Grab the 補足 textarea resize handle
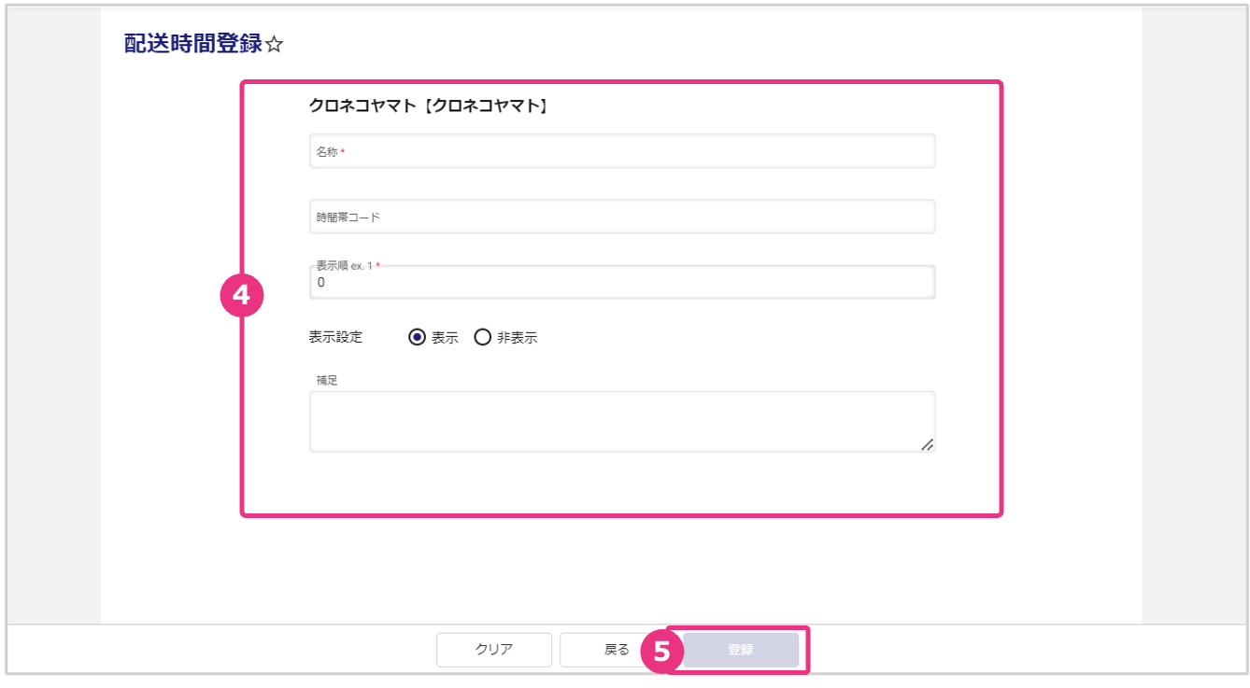The image size is (1250, 688). (927, 445)
